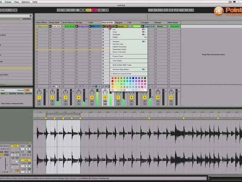Select the Bleeps track header

[x=161, y=22]
